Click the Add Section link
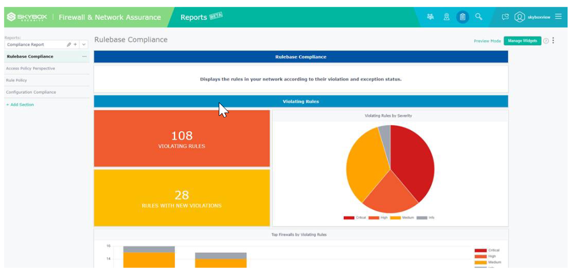 pos(20,105)
